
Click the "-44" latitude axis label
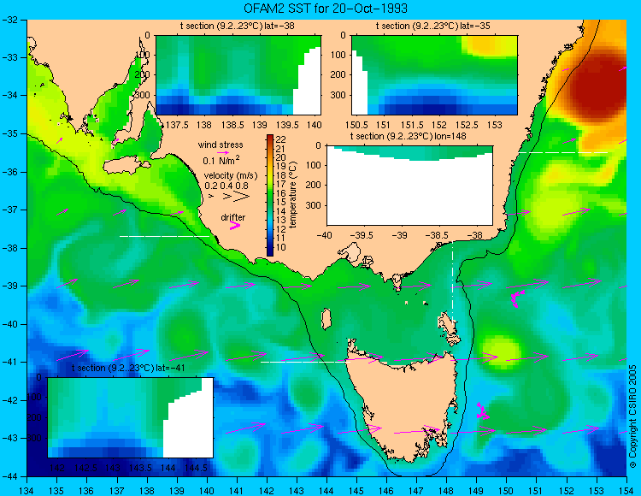(10, 476)
